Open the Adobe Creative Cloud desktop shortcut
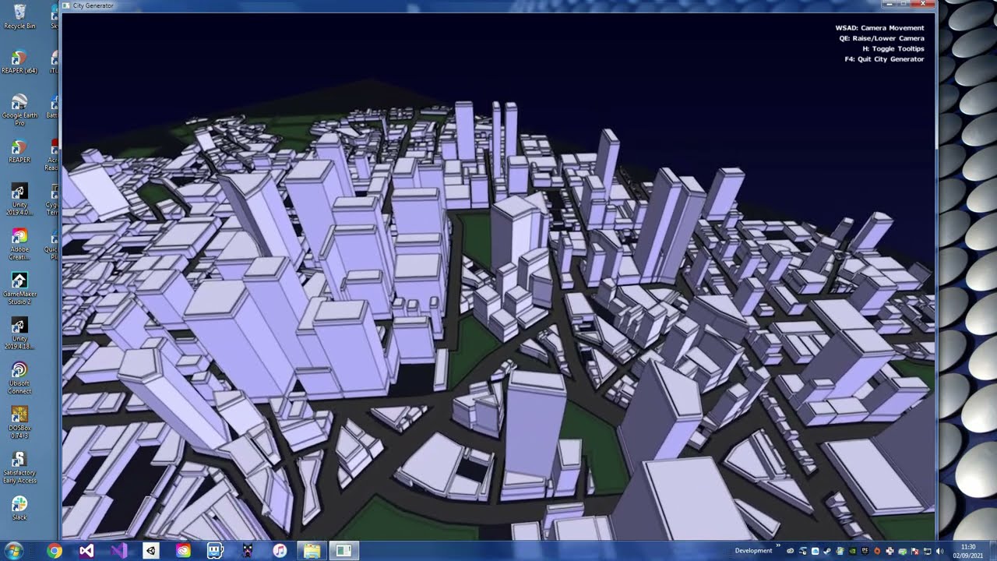This screenshot has height=561, width=997. coord(19,245)
